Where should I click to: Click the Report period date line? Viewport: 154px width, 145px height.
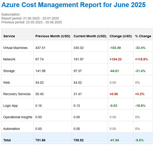[30, 18]
